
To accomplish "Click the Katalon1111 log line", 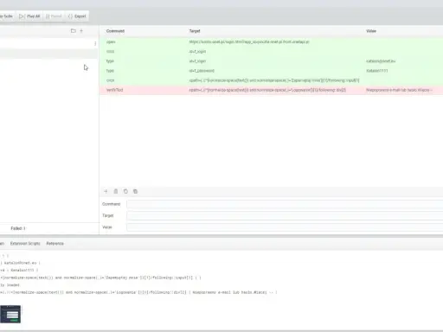I will [x=19, y=271].
